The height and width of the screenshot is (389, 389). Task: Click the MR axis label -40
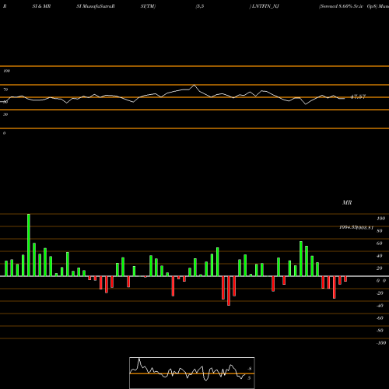[380, 306]
